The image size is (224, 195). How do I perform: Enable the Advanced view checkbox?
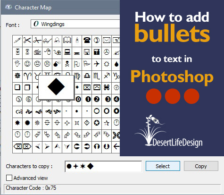tap(9, 178)
